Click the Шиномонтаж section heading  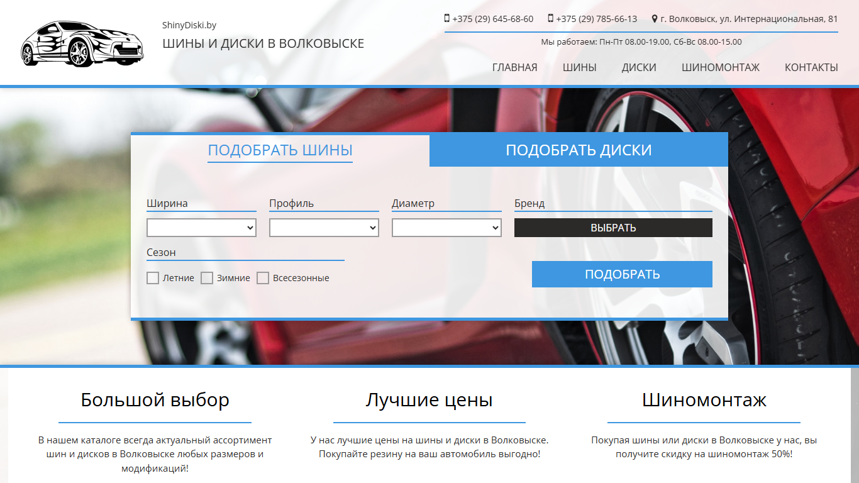(x=704, y=400)
